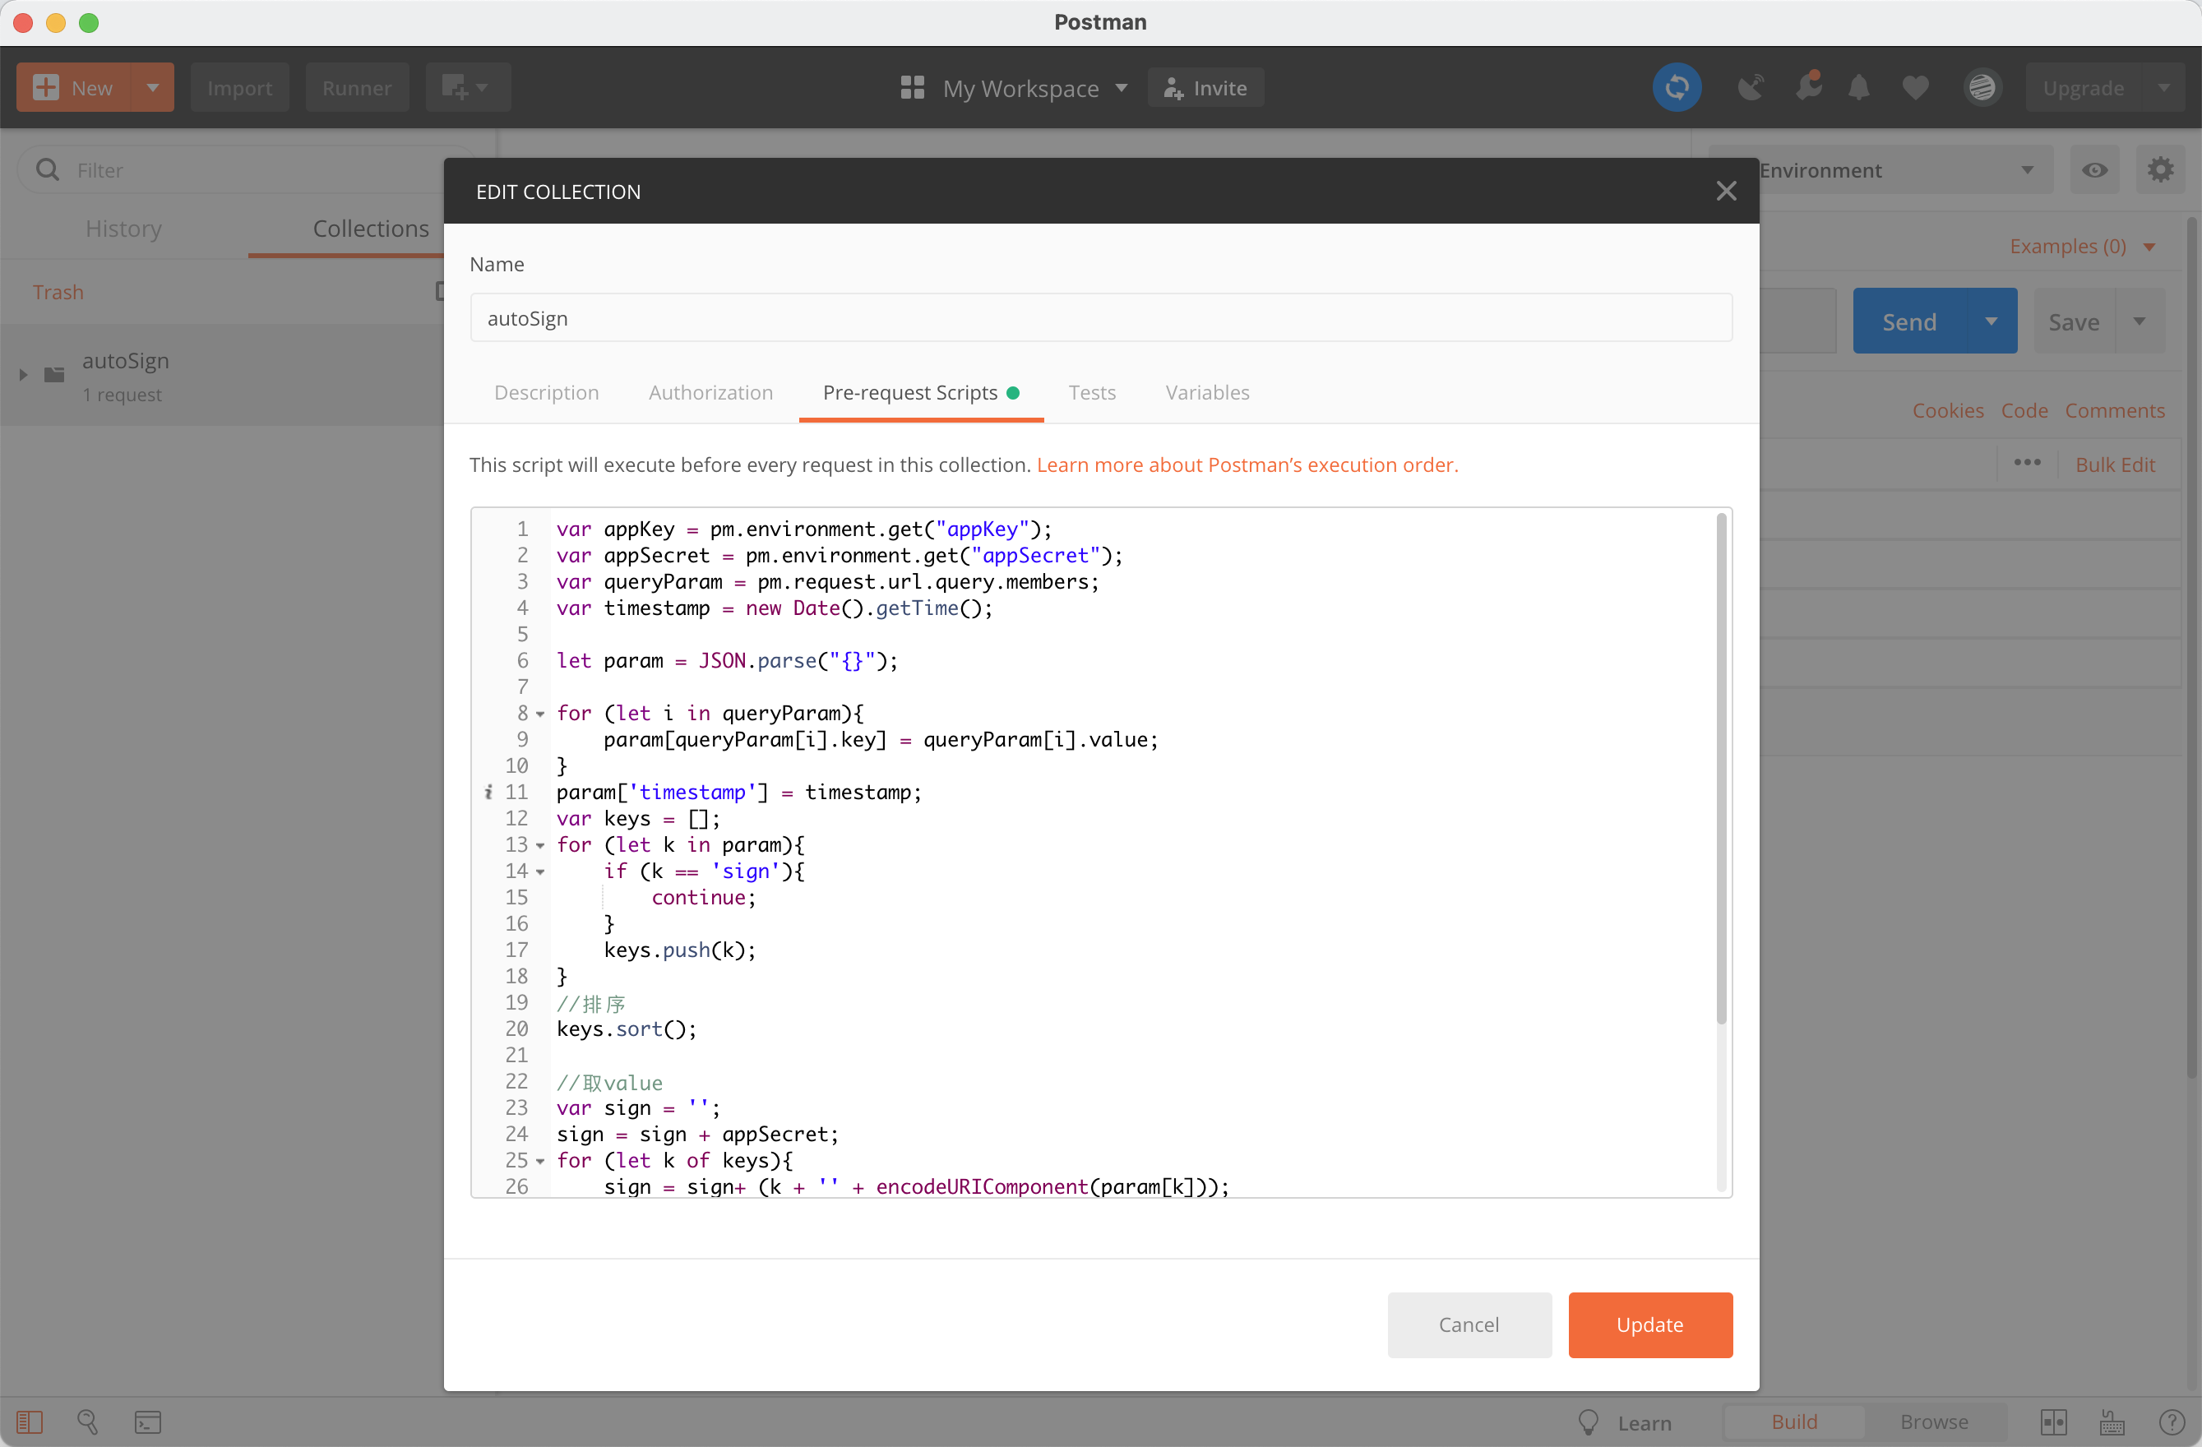Click the orange Update button
This screenshot has height=1447, width=2202.
click(x=1649, y=1324)
